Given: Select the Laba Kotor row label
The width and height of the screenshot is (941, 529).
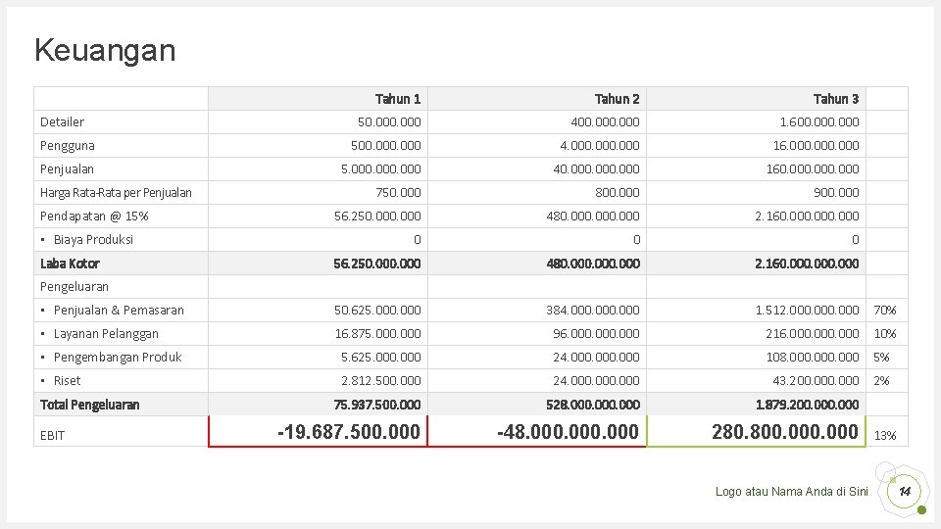Looking at the screenshot, I should tap(70, 264).
